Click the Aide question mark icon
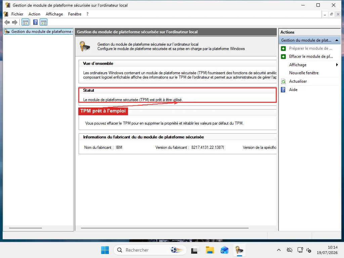Screen dimensions: 344x258 pos(283,90)
